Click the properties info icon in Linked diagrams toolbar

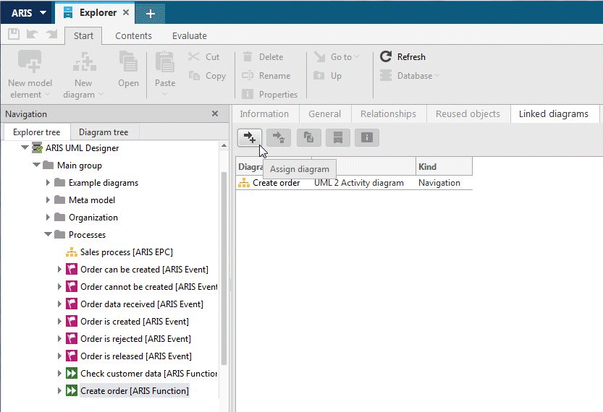367,137
